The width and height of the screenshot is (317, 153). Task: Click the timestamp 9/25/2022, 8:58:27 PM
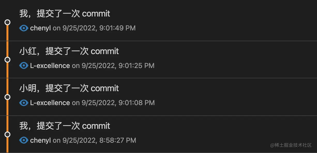pyautogui.click(x=99, y=140)
